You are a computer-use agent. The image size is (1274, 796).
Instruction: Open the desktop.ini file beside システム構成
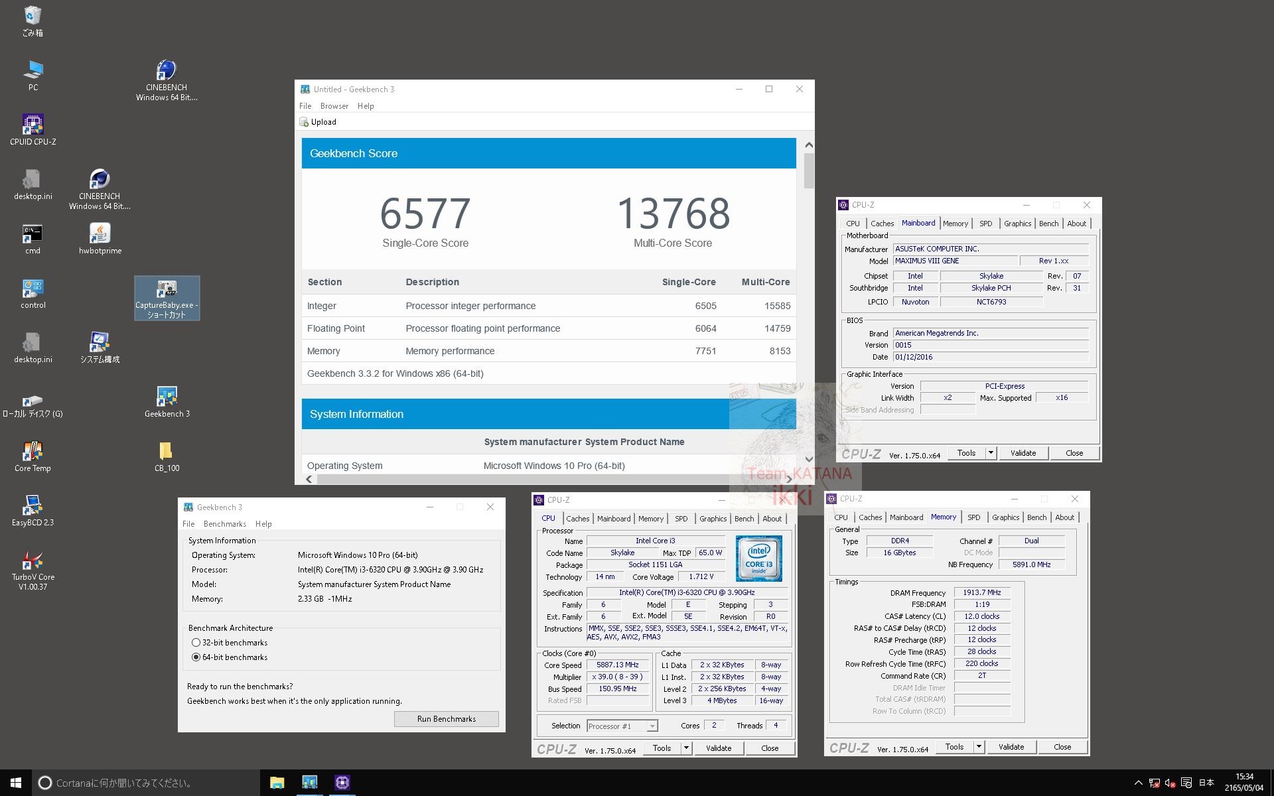[33, 348]
